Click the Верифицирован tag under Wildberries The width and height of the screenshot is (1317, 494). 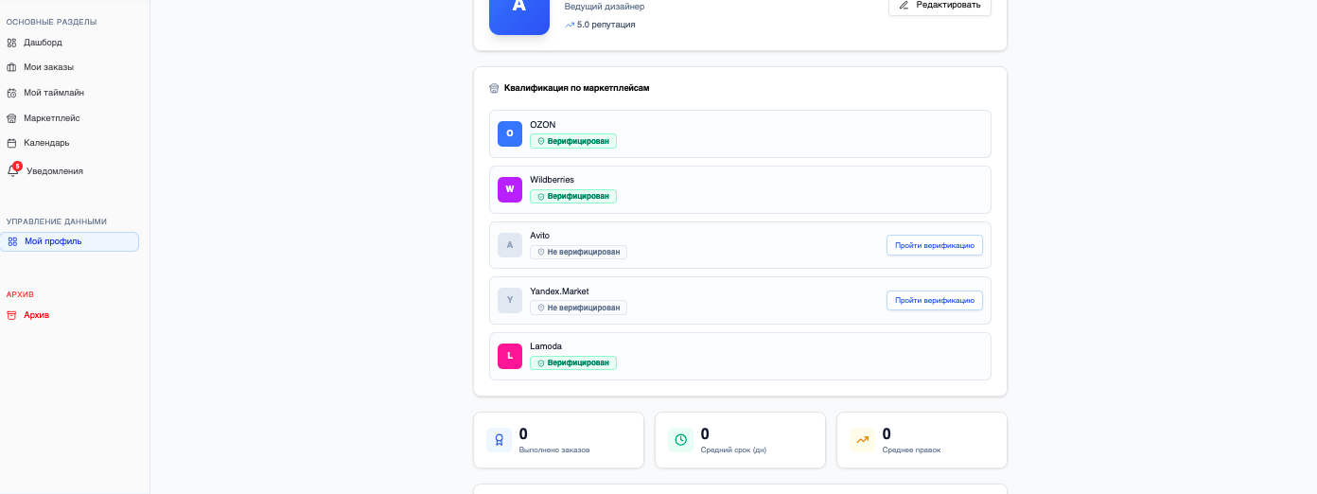click(x=573, y=197)
